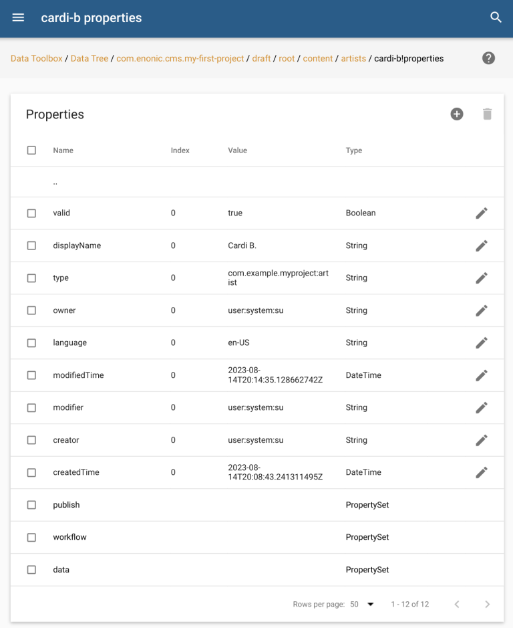Navigate to Data Toolbox breadcrumb
513x628 pixels.
[x=36, y=58]
